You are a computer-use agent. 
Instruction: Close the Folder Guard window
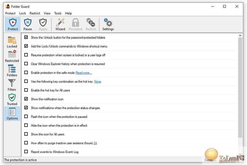[237, 7]
